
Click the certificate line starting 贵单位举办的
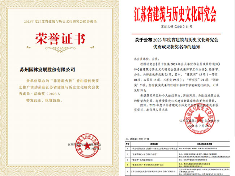pos(63,81)
